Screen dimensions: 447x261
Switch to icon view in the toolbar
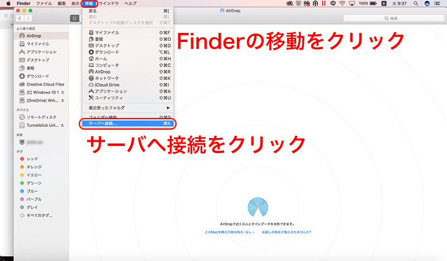(74, 18)
